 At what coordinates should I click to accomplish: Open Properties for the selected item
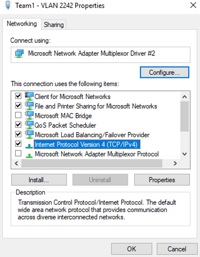[162, 180]
